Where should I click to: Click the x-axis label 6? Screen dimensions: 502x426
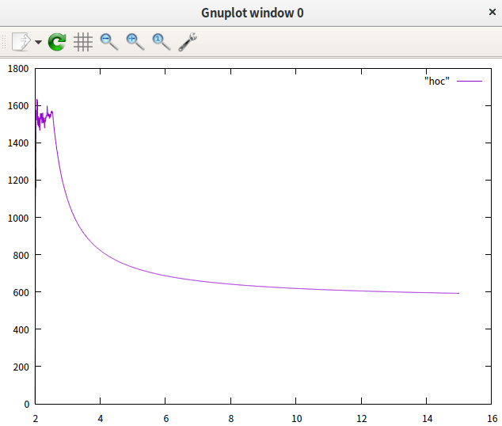tap(165, 419)
